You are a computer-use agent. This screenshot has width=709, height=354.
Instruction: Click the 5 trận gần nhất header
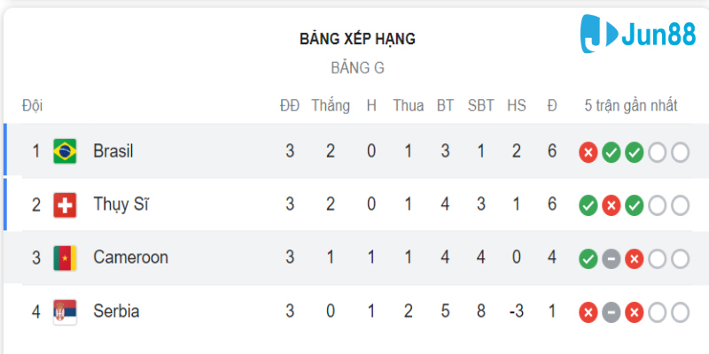(x=631, y=105)
